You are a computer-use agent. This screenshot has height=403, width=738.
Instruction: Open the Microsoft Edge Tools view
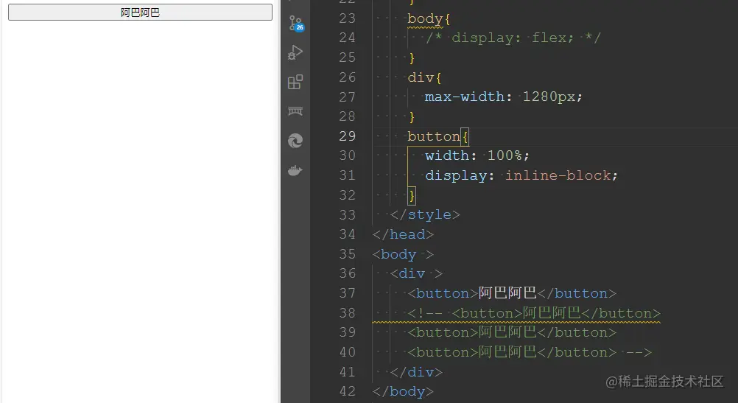(295, 141)
